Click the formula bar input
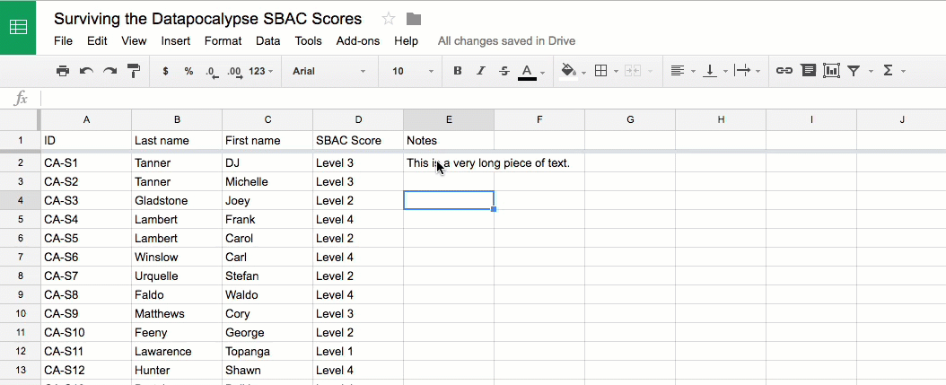 pyautogui.click(x=492, y=99)
